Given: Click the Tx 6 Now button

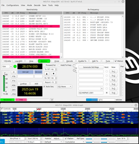Looking at the screenshot, I should 113,93.
